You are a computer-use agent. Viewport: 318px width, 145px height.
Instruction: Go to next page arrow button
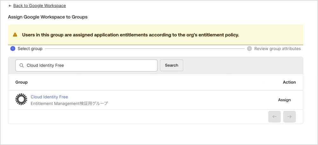(289, 117)
